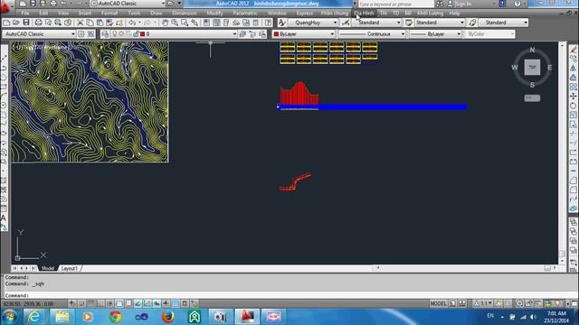Click the Plot printer icon
The width and height of the screenshot is (579, 325).
(x=38, y=23)
